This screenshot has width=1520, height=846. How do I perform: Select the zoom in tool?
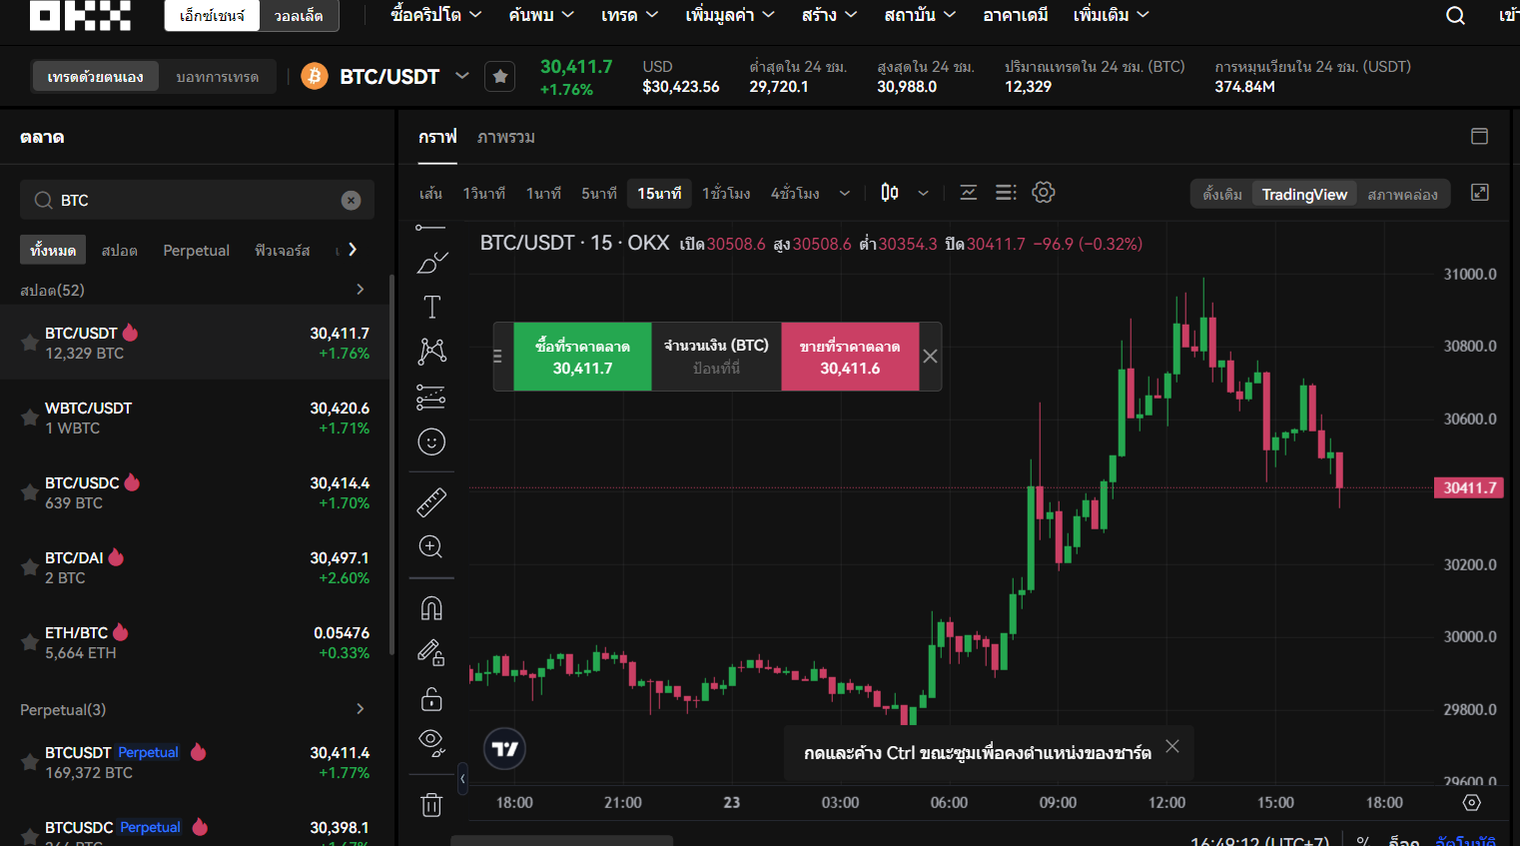tap(431, 546)
